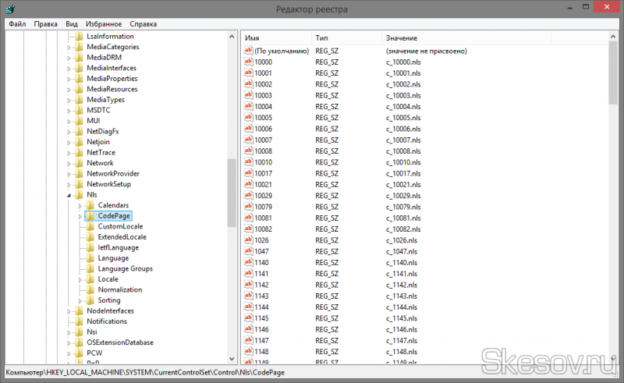Click the Notifications folder icon
Screen dimensions: 624x383
point(78,321)
